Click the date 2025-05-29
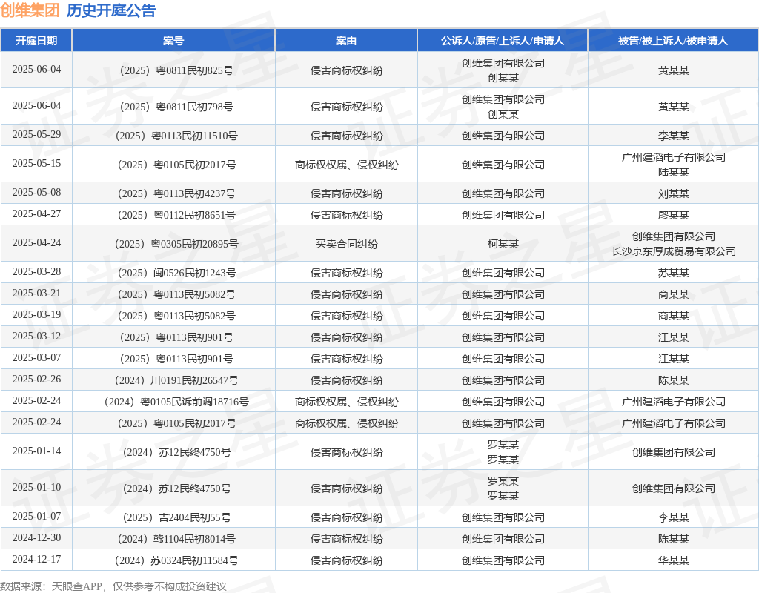 pyautogui.click(x=37, y=135)
